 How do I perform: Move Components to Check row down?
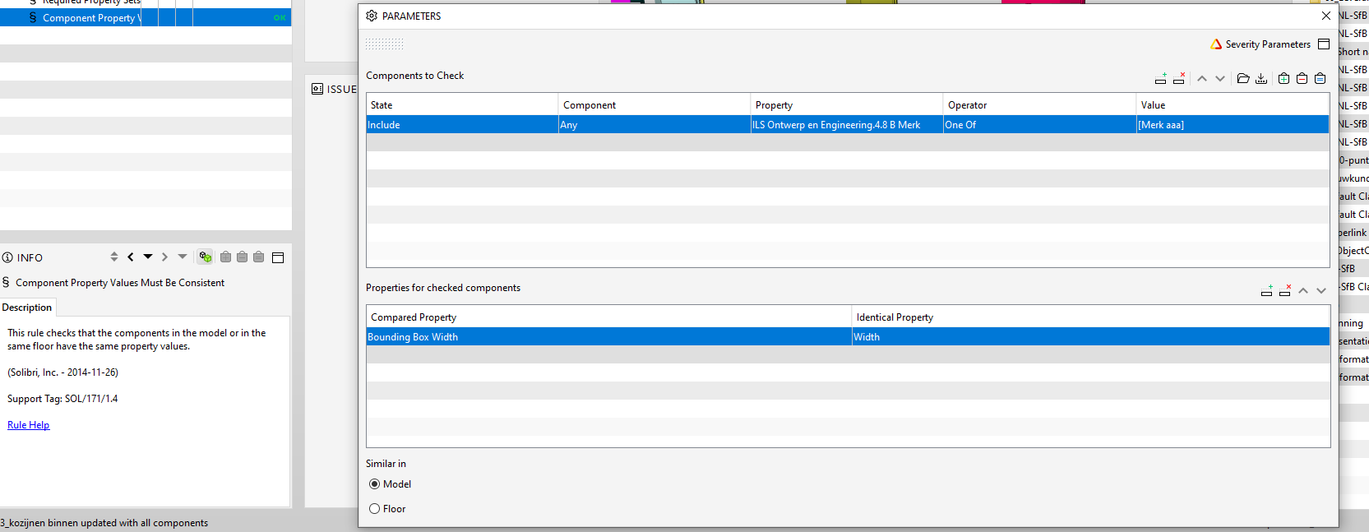1220,79
